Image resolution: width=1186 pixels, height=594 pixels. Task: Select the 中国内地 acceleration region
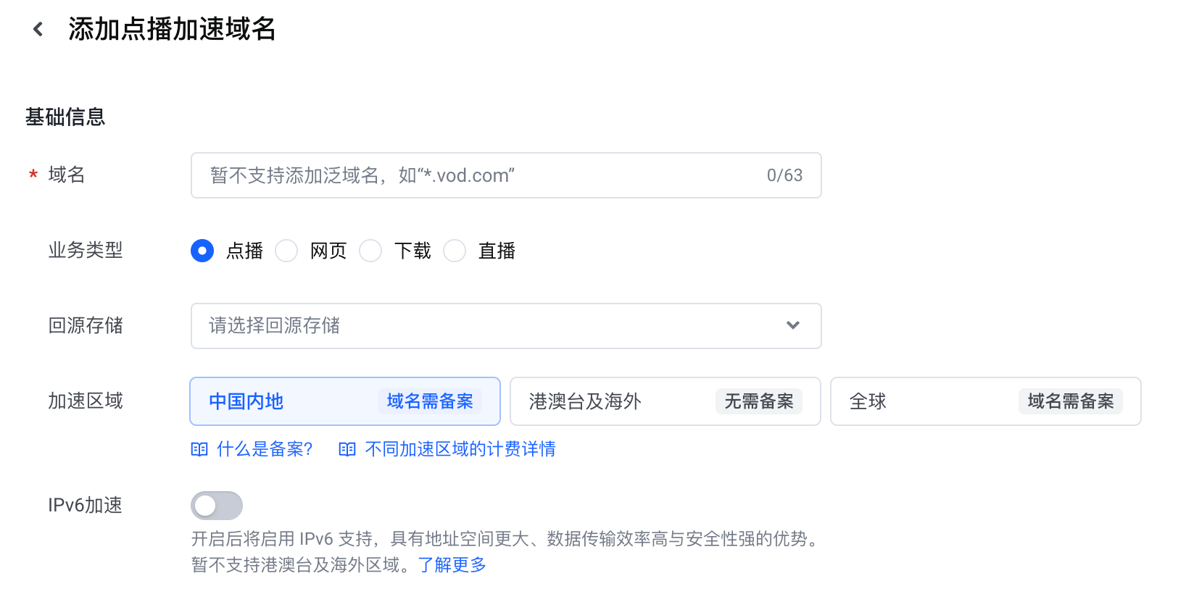tap(345, 401)
